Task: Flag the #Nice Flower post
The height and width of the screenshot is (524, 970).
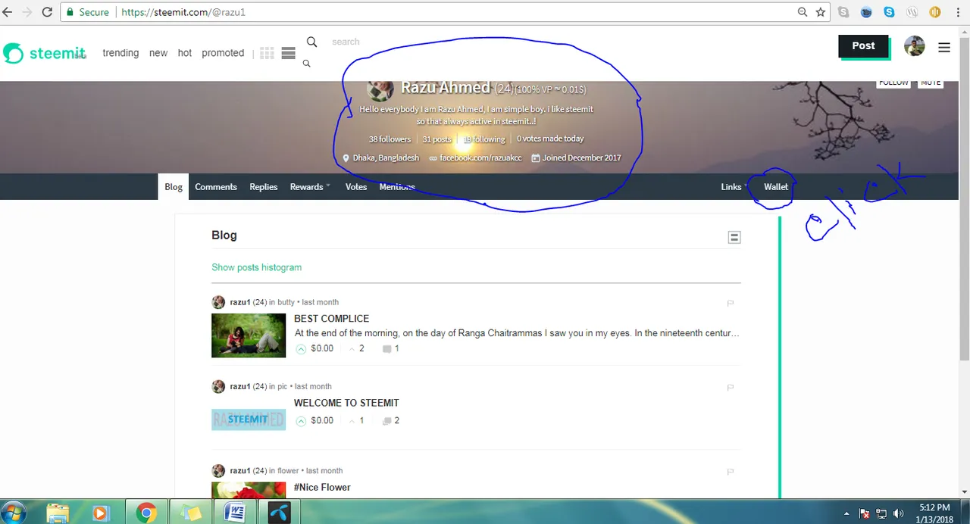Action: click(731, 471)
